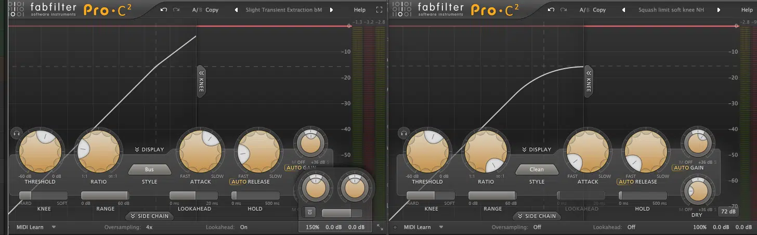Go to next preset in right plugin
The image size is (757, 235).
[719, 10]
